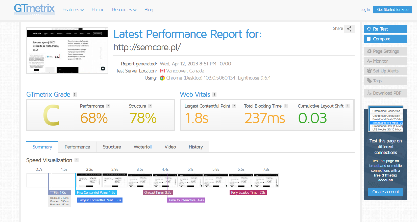Click help icon beside Speed Visualization
This screenshot has width=417, height=222.
point(77,160)
